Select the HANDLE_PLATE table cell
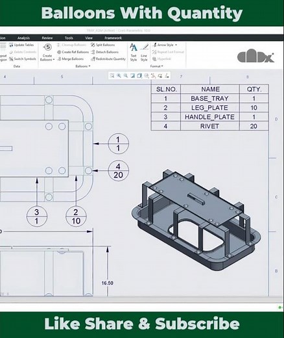284x338 pixels. click(210, 117)
